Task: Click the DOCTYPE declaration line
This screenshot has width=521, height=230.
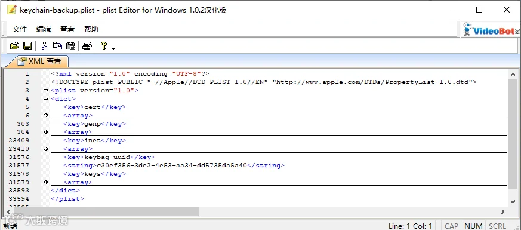Action: pos(264,82)
